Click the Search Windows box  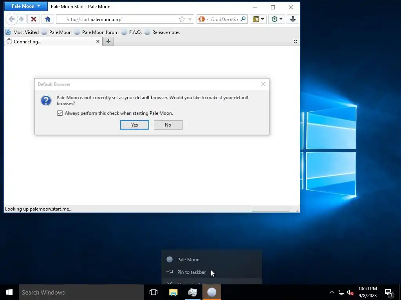point(81,292)
